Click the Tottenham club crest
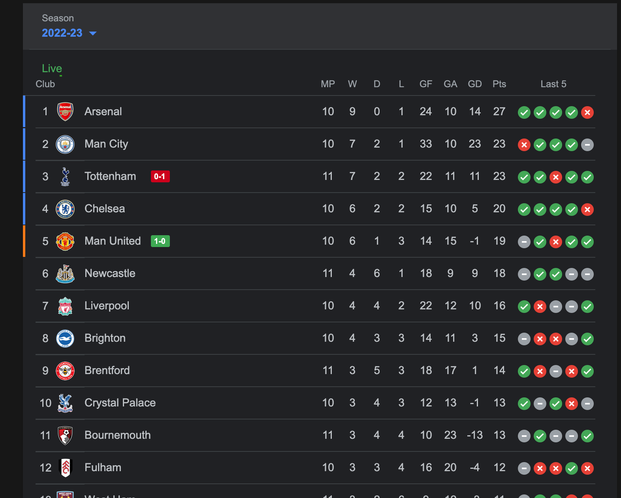This screenshot has width=621, height=498. pos(65,176)
